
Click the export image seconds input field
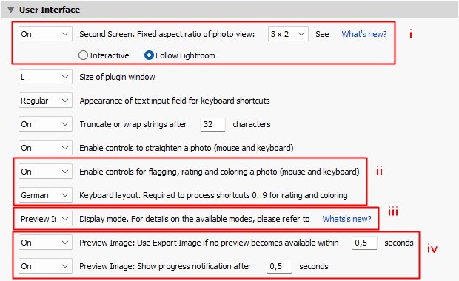(364, 243)
